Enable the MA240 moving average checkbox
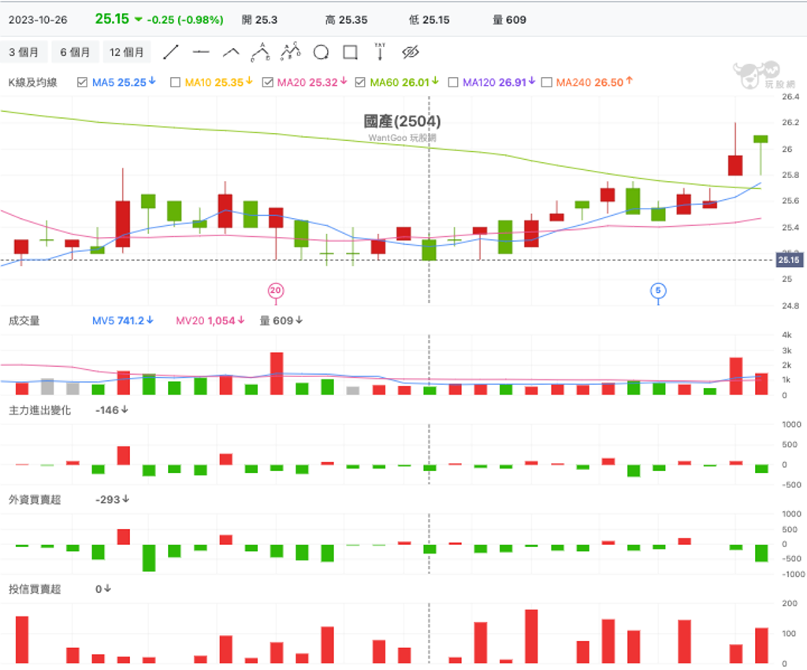 point(547,82)
